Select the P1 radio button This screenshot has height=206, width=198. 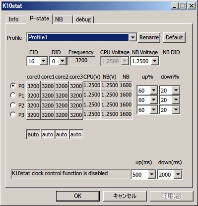pyautogui.click(x=13, y=95)
